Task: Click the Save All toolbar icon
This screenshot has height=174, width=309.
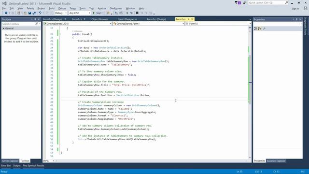Action: pyautogui.click(x=34, y=13)
